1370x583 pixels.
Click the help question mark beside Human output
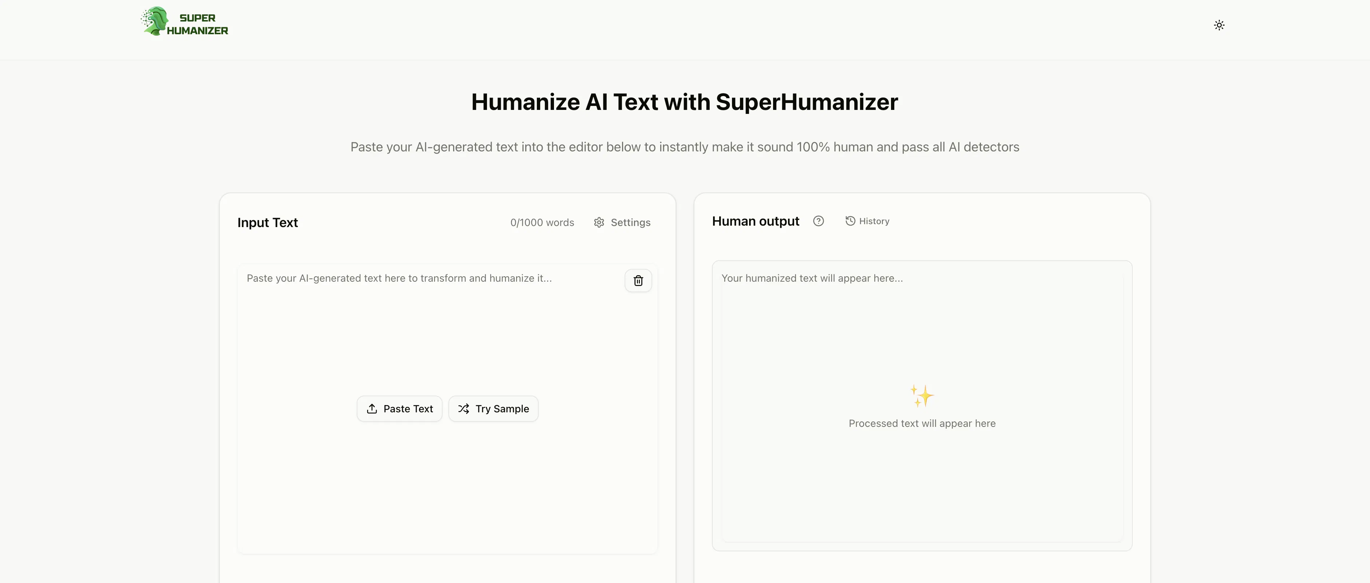819,221
